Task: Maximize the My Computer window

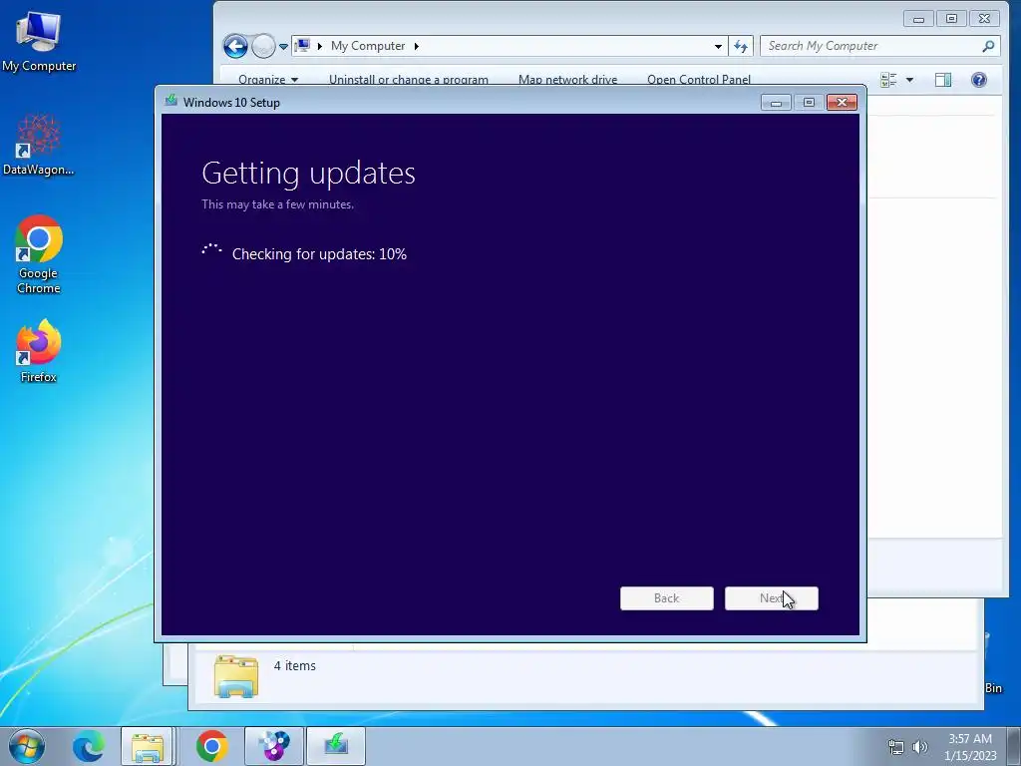Action: click(951, 19)
